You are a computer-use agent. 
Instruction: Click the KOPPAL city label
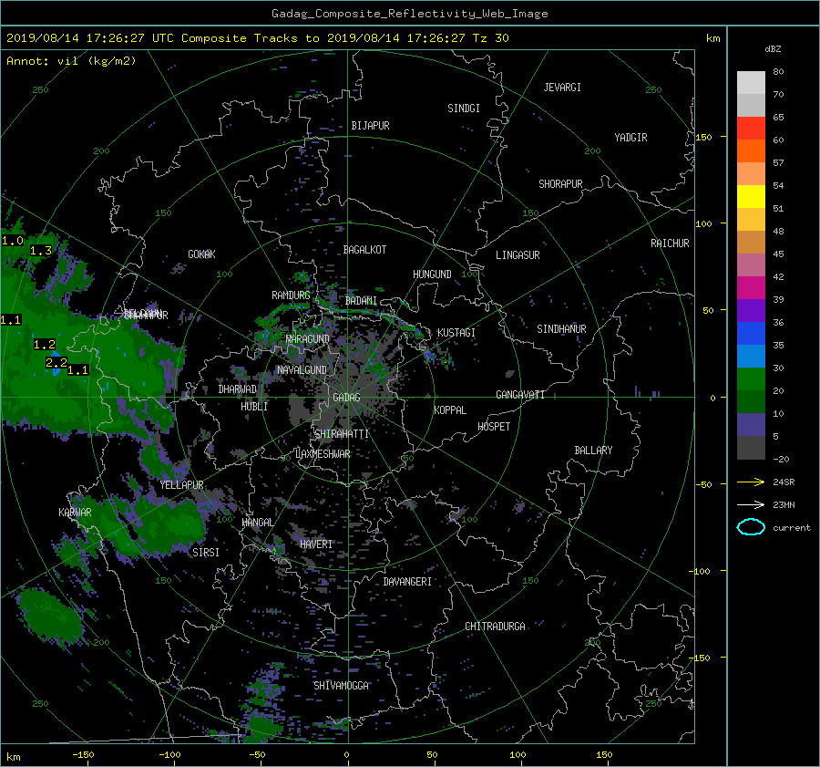click(450, 410)
